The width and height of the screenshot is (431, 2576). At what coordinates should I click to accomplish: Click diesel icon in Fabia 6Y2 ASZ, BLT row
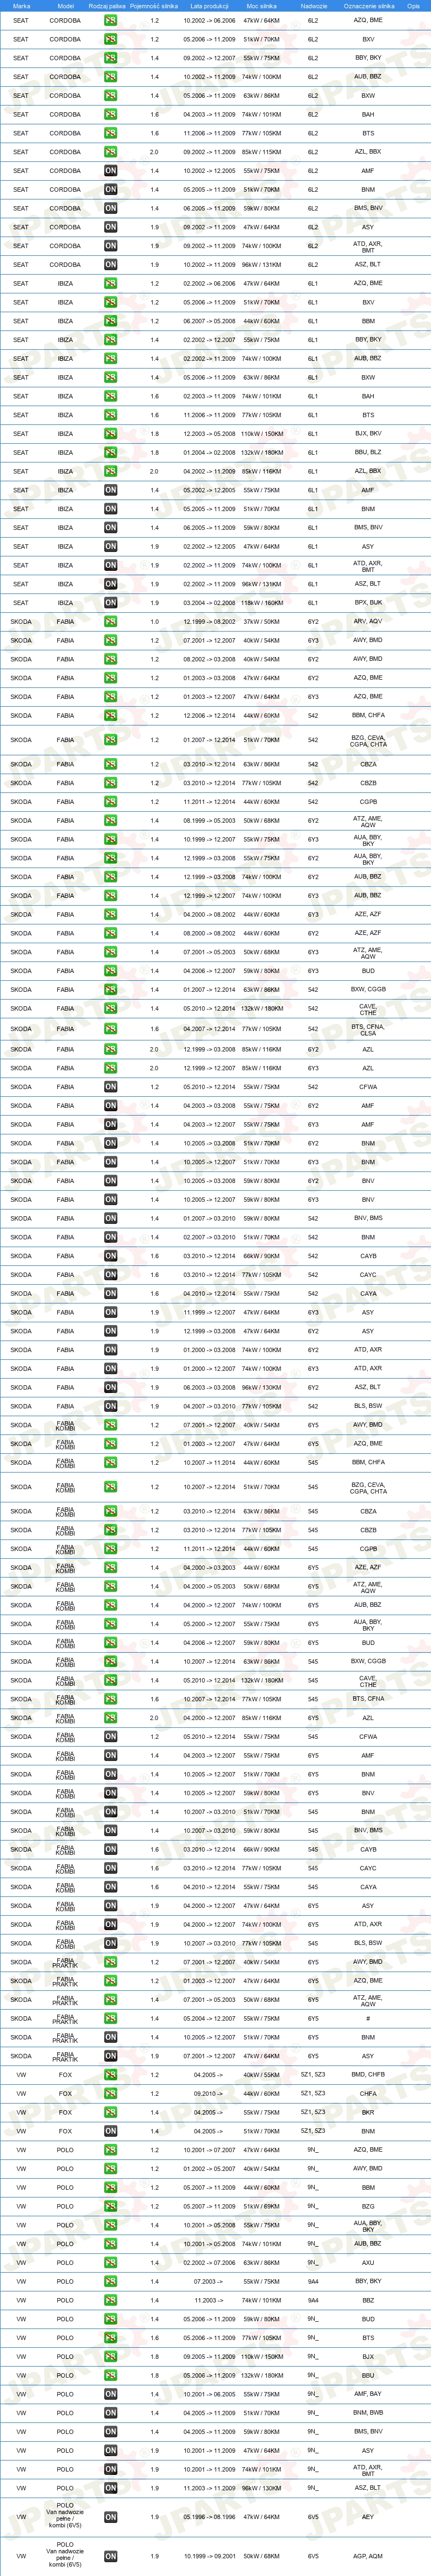click(111, 1388)
